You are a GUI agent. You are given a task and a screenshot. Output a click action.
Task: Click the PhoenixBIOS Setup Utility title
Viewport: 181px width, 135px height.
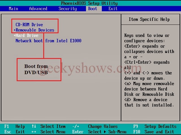tap(89, 3)
